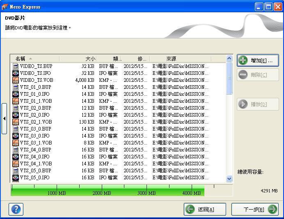This screenshot has height=219, width=284.
Task: Select the VTS_01_0.BUP file name
Action: click(x=35, y=87)
